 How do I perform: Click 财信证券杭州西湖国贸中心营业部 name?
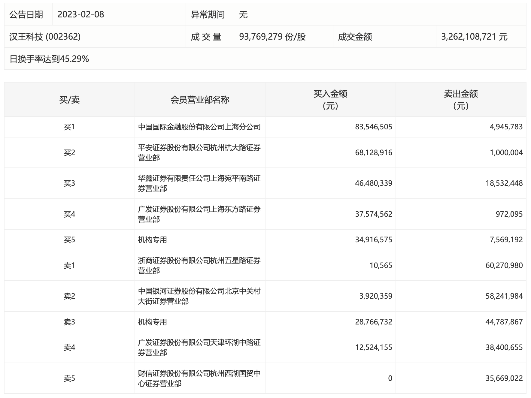tap(199, 378)
